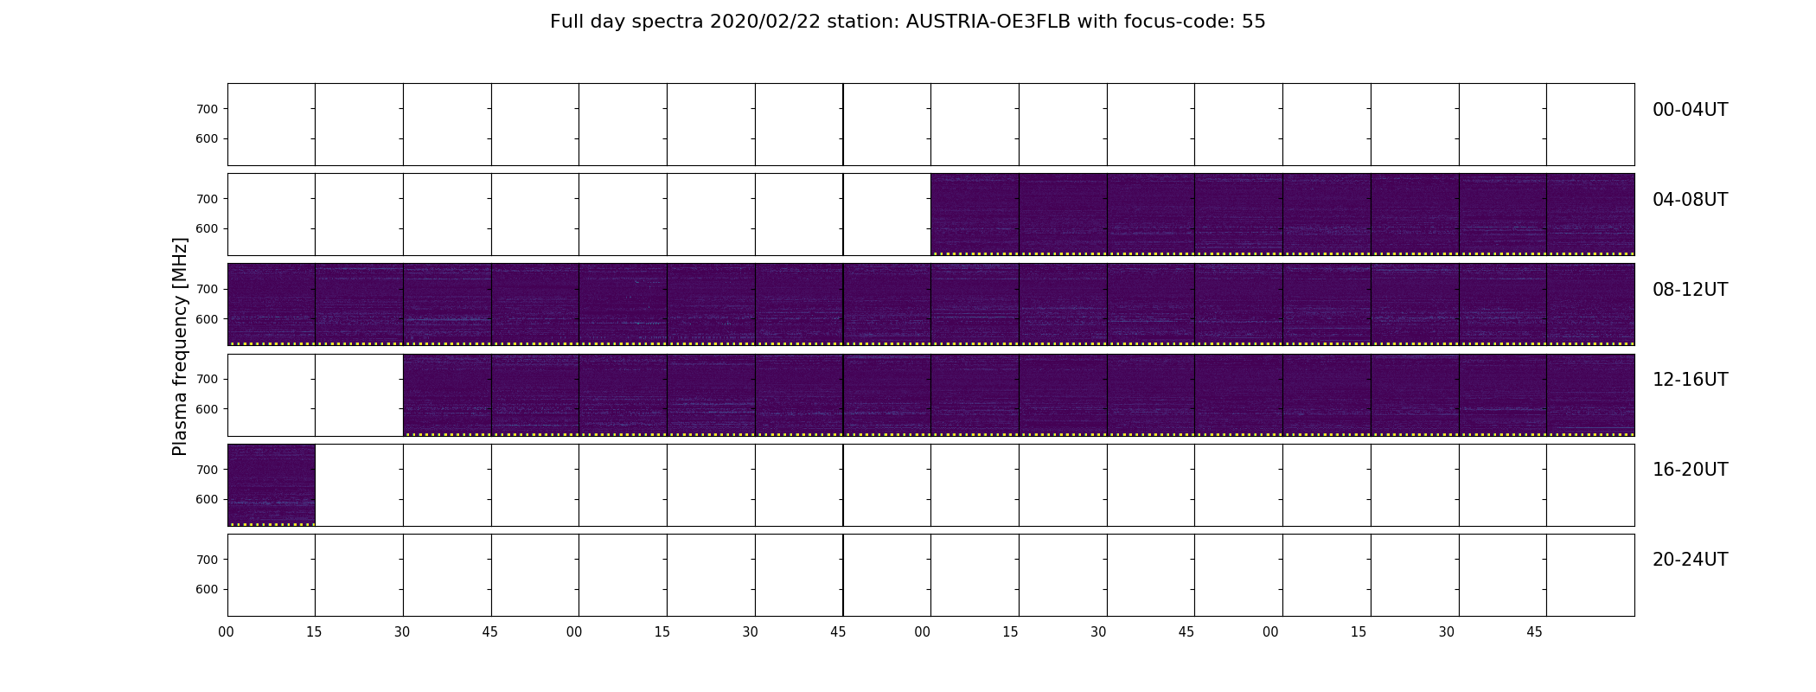The width and height of the screenshot is (1816, 692).
Task: Select the 700 tick label of the 04-08UT row
Action: point(207,199)
